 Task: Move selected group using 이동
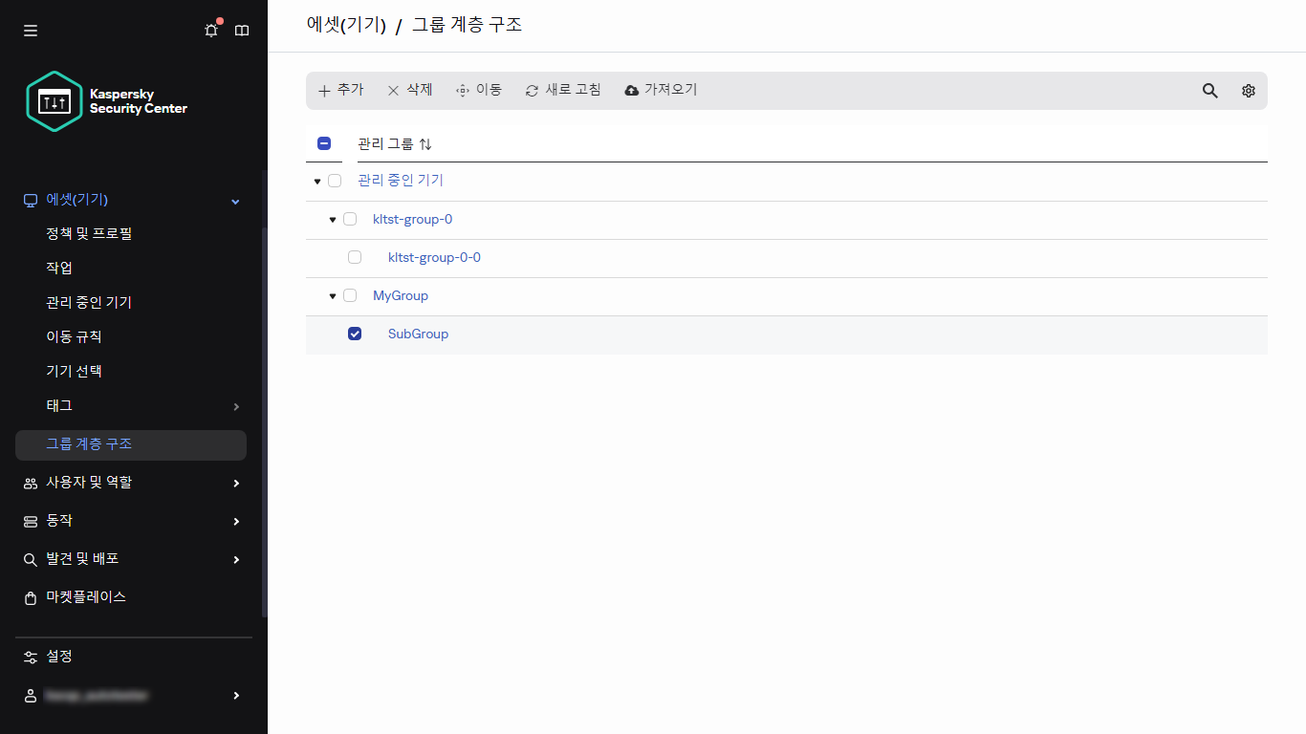pyautogui.click(x=478, y=90)
